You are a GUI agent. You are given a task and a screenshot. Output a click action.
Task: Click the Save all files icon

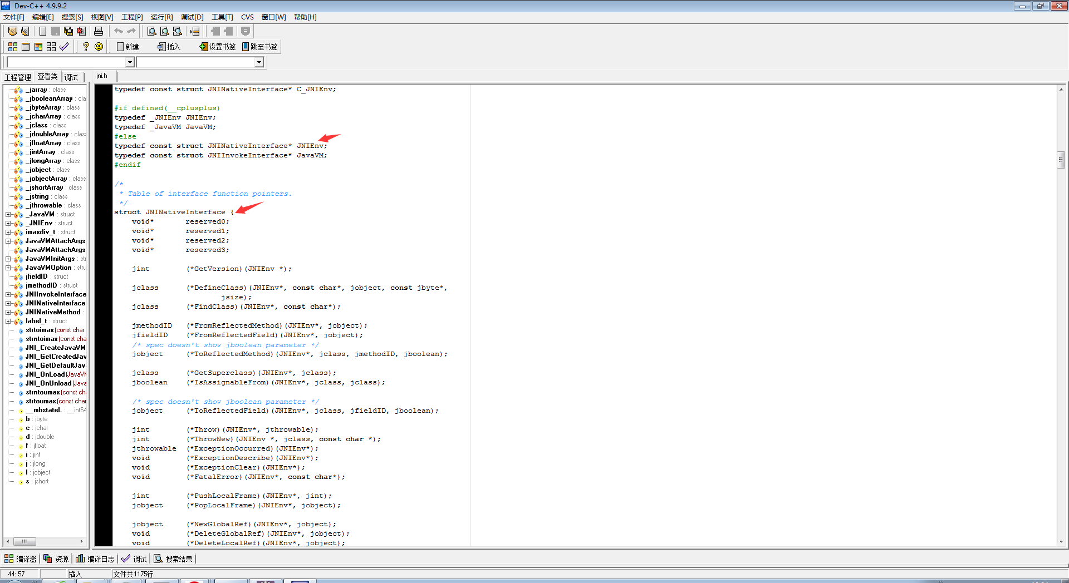pos(68,31)
